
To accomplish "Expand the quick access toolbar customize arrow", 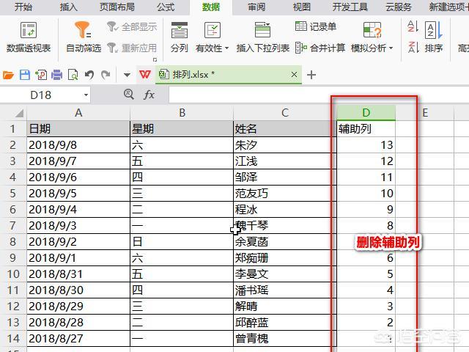I will coord(127,75).
